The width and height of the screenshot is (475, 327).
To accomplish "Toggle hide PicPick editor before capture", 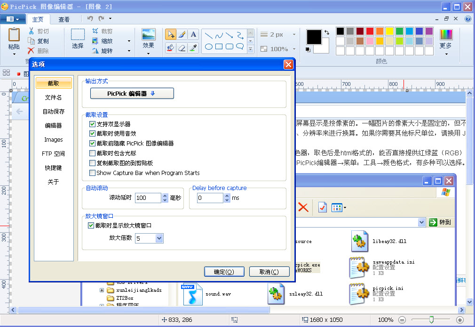I will (92, 143).
